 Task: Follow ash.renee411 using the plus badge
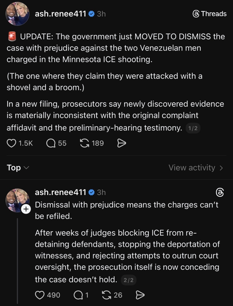pyautogui.click(x=26, y=209)
